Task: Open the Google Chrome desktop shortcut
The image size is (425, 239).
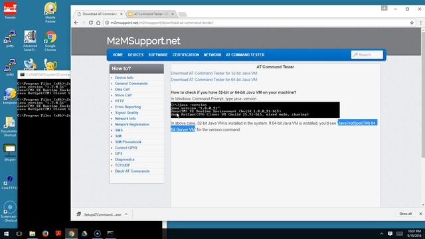Action: (50, 40)
